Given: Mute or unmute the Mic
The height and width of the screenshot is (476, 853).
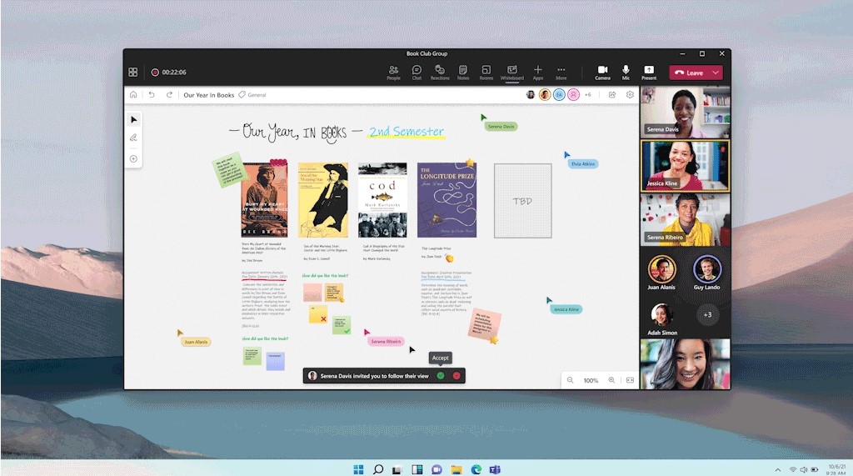Looking at the screenshot, I should (x=626, y=73).
